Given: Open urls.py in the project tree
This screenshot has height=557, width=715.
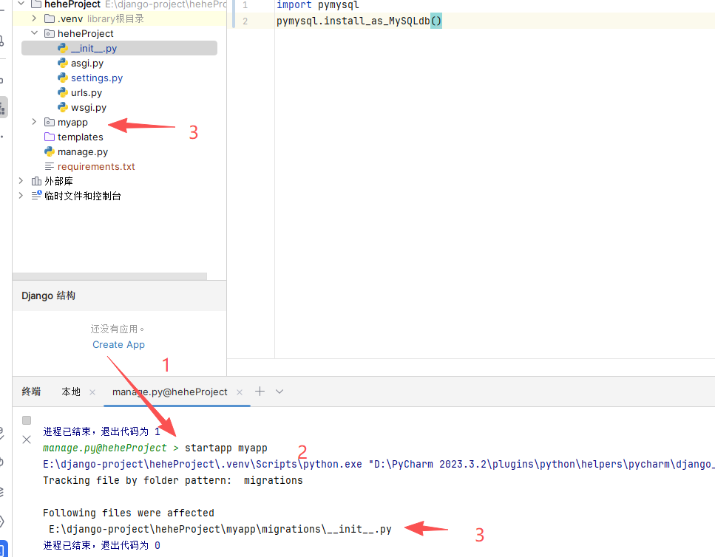Looking at the screenshot, I should [x=87, y=93].
